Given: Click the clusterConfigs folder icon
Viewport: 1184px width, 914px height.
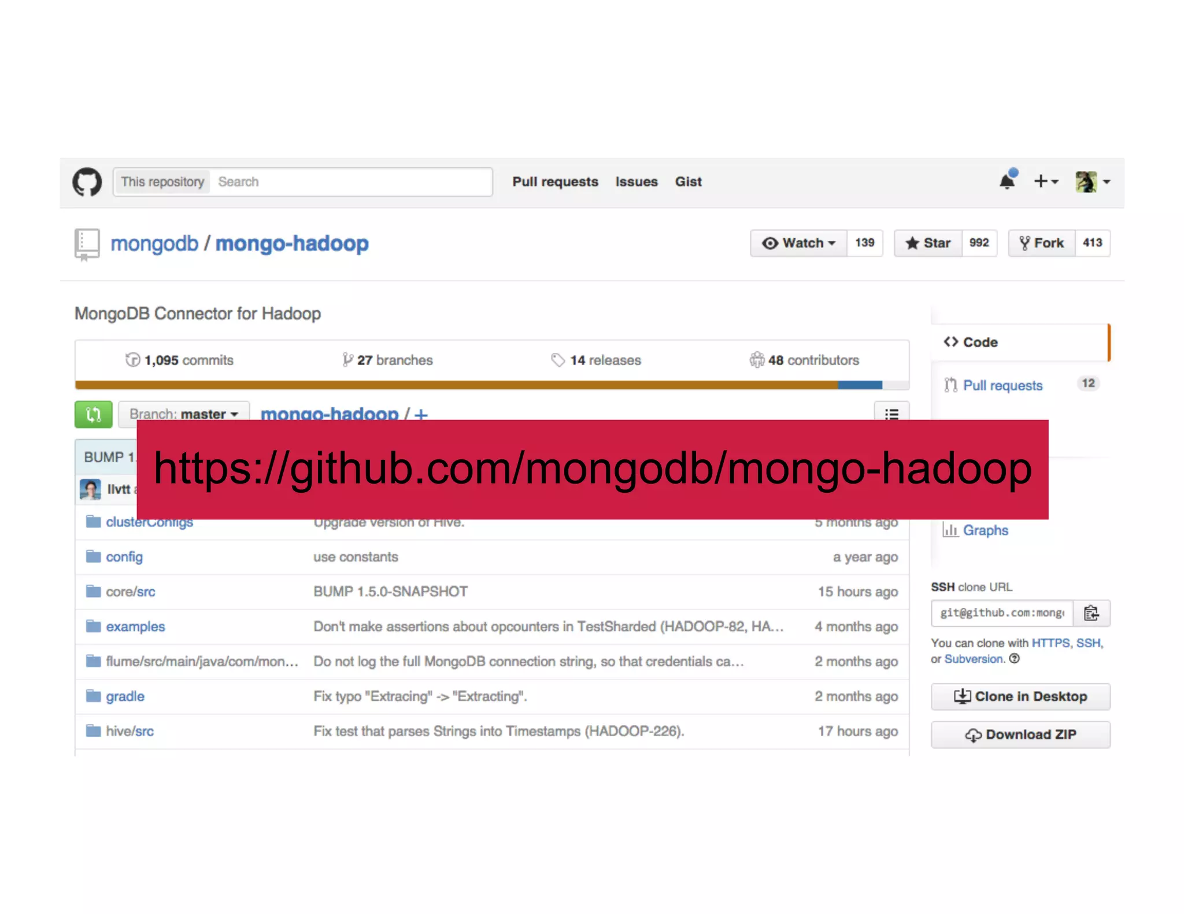Looking at the screenshot, I should point(93,522).
